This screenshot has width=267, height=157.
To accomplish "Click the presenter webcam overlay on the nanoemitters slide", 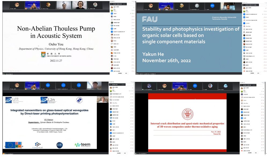I will (102, 99).
